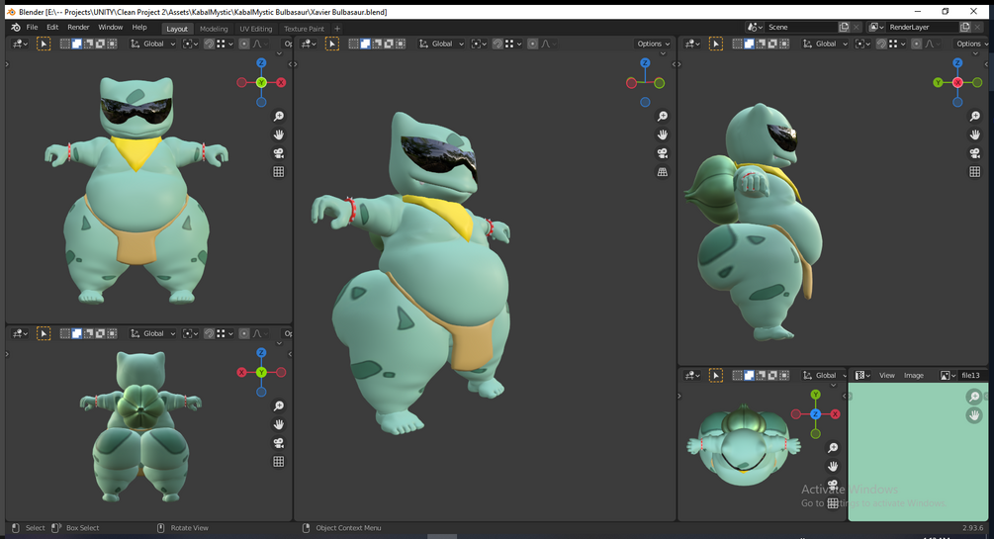Image resolution: width=994 pixels, height=539 pixels.
Task: Toggle camera view icon in center viewport
Action: point(663,153)
